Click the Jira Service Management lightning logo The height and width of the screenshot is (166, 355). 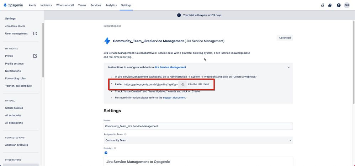coord(107,41)
